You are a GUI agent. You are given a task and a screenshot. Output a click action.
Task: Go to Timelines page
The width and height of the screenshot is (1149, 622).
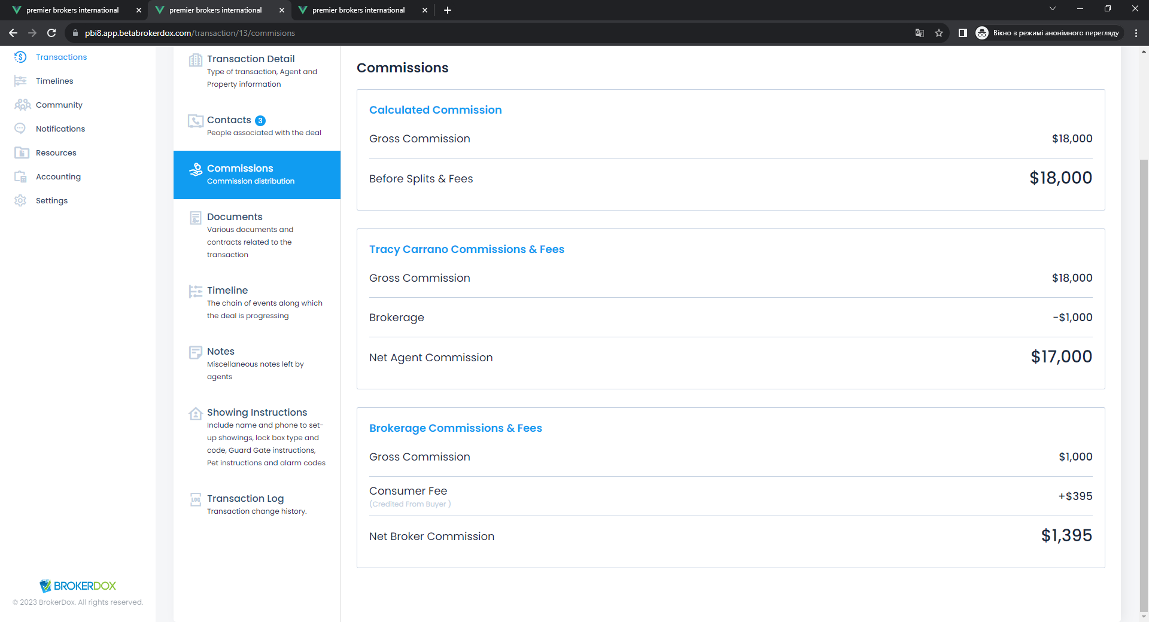[54, 81]
